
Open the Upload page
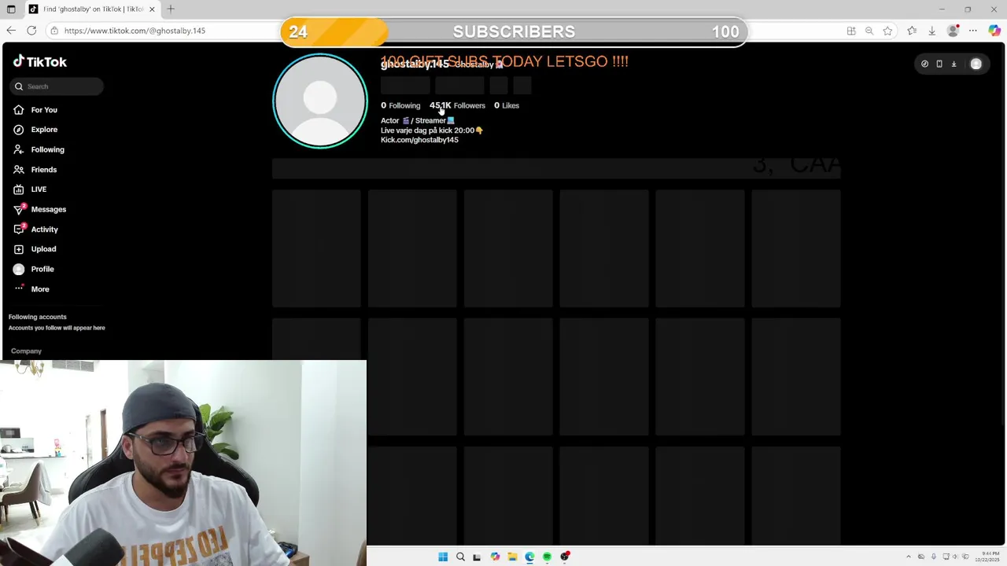[x=43, y=249]
